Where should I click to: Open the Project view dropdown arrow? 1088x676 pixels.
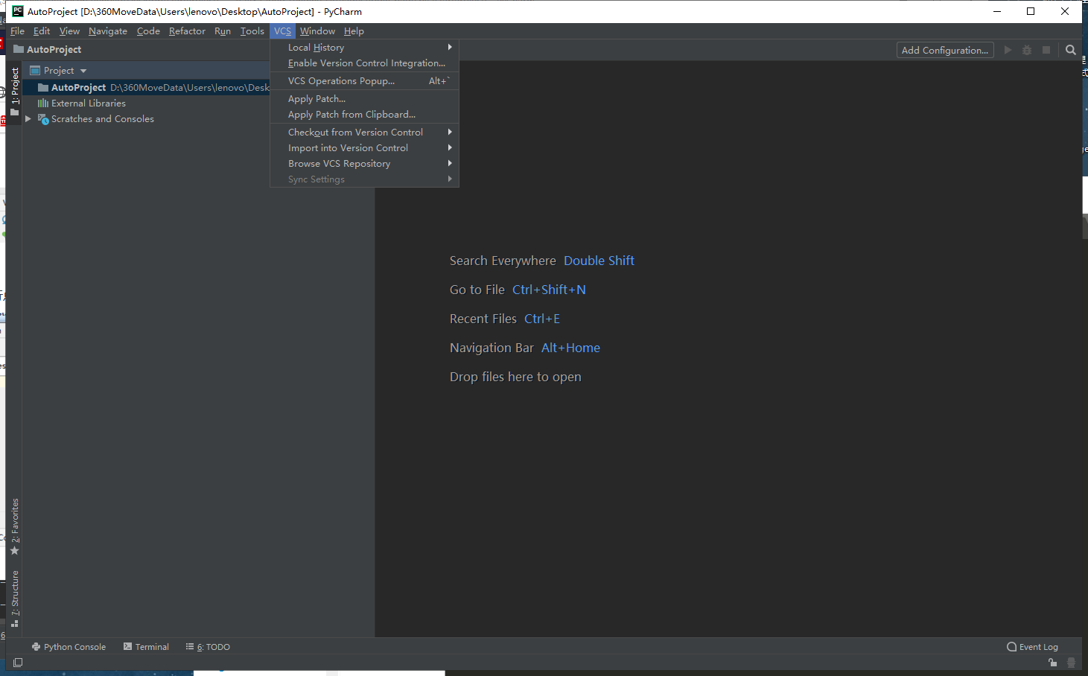pyautogui.click(x=83, y=71)
